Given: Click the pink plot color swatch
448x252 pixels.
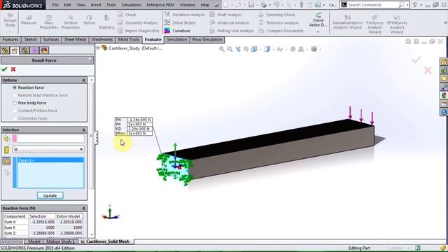Looking at the screenshot, I should (15, 139).
